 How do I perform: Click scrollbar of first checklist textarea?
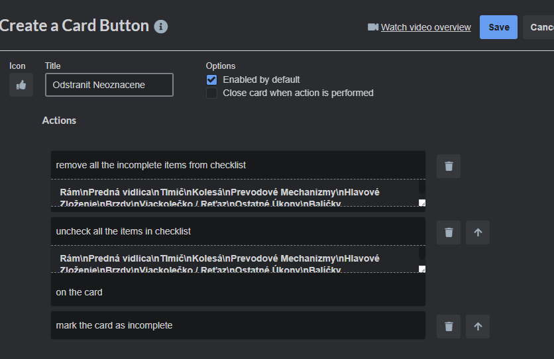click(x=422, y=187)
